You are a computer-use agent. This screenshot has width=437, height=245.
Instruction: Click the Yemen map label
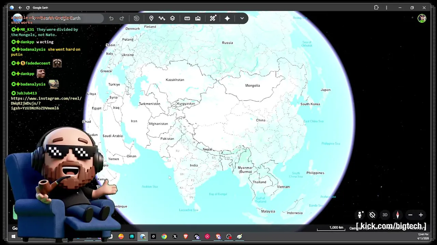(x=114, y=159)
